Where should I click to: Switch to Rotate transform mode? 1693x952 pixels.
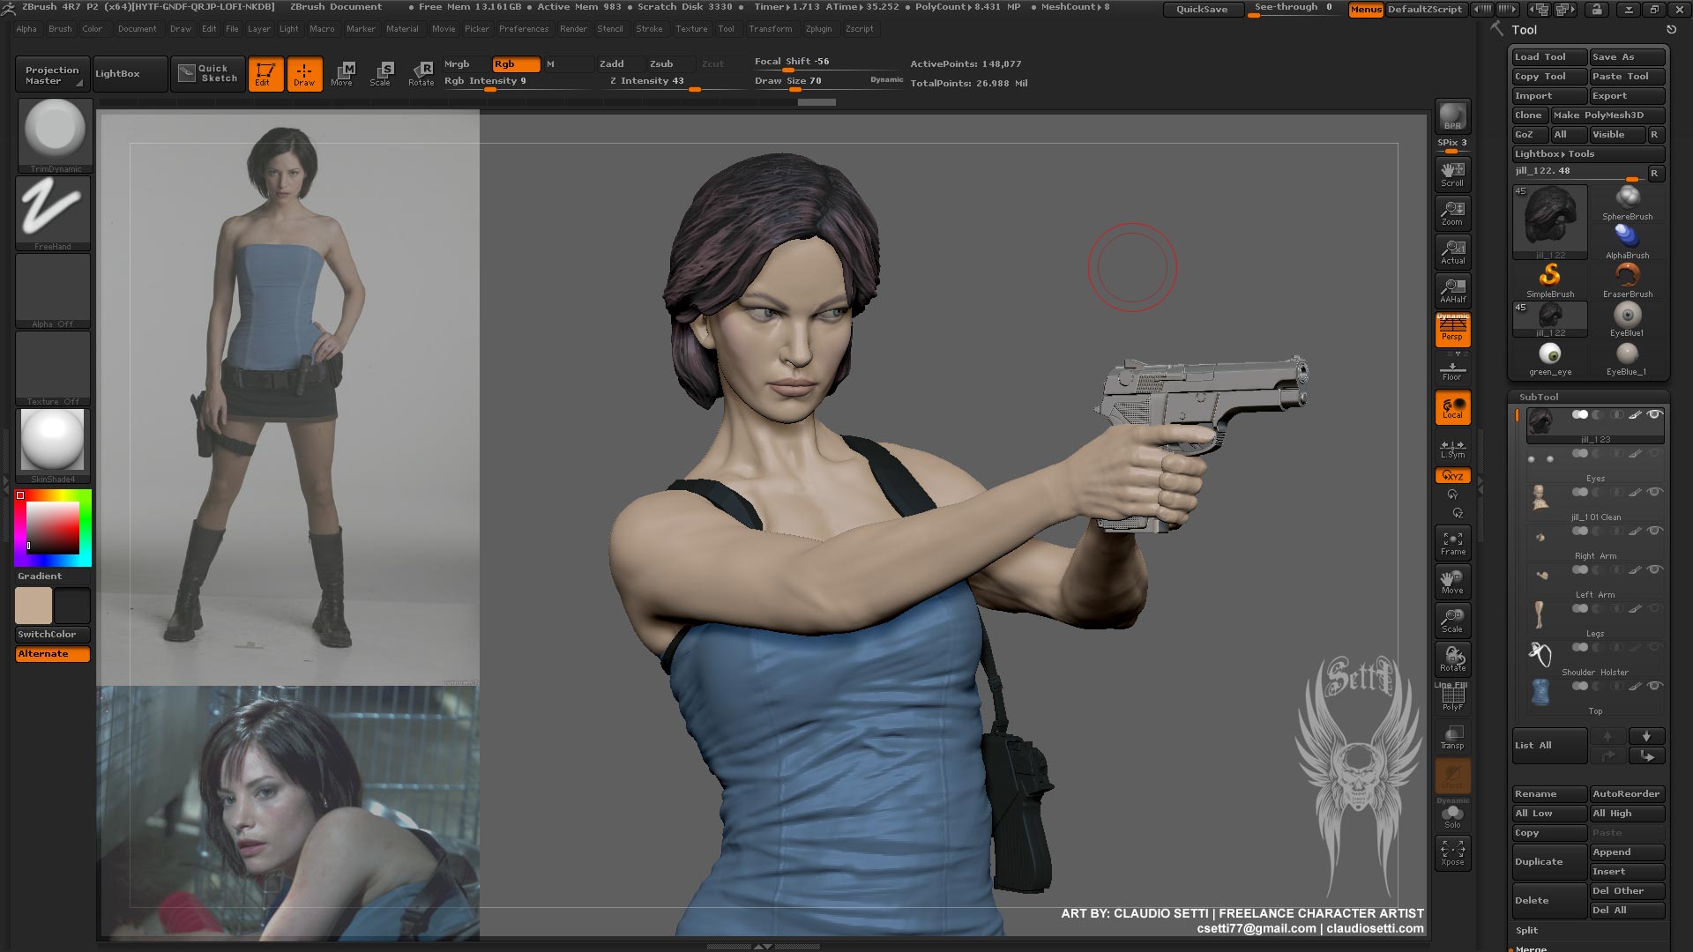(421, 74)
